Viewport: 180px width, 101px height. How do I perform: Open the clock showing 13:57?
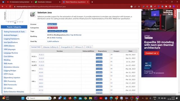(171, 98)
